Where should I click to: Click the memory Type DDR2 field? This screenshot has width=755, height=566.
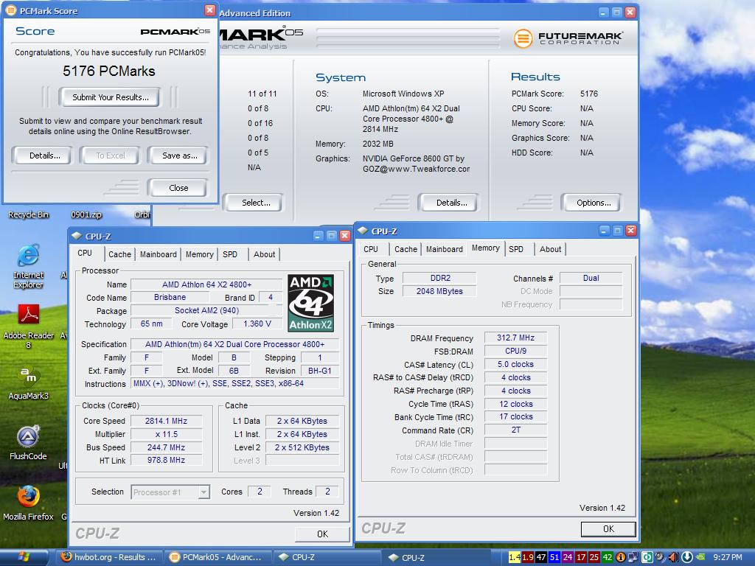click(x=439, y=278)
